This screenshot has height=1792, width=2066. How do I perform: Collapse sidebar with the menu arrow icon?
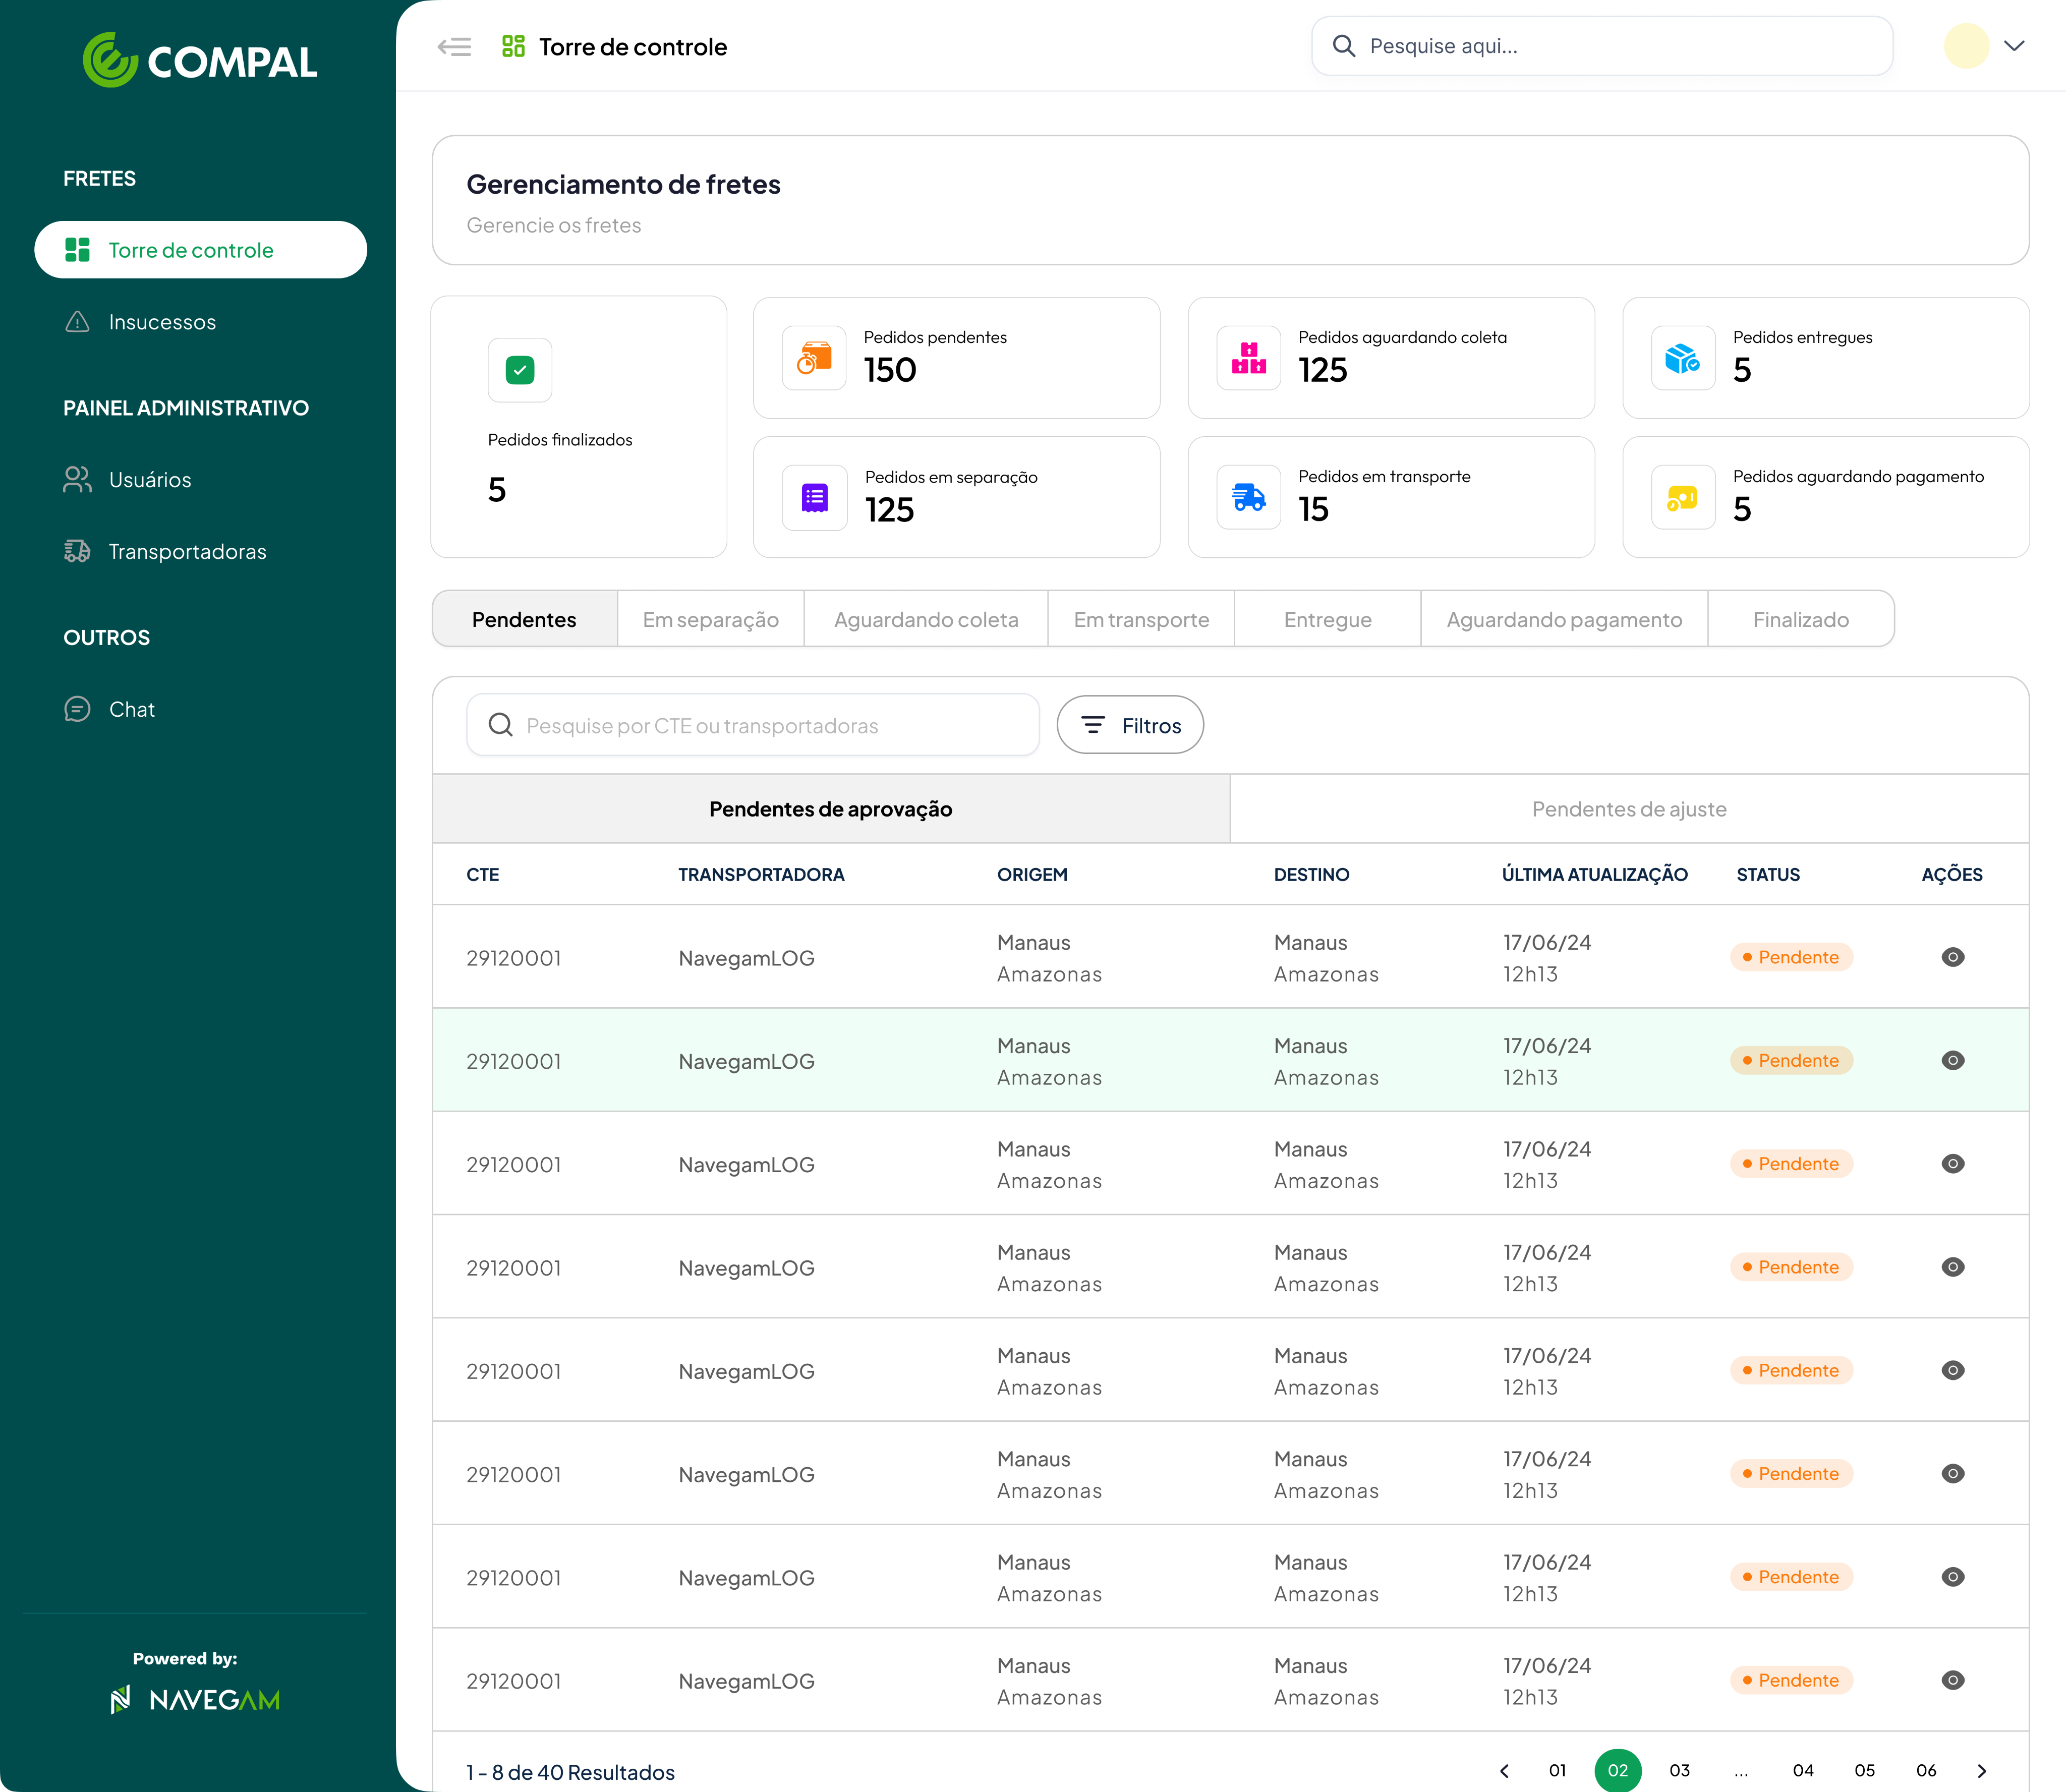point(454,47)
